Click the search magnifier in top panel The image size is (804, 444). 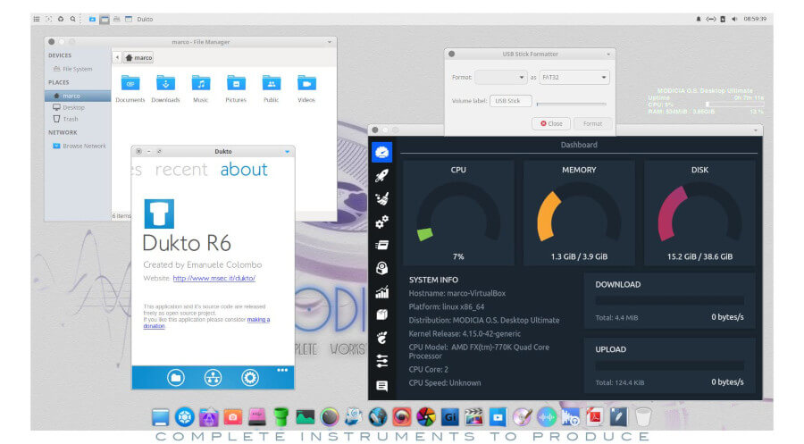pos(73,19)
